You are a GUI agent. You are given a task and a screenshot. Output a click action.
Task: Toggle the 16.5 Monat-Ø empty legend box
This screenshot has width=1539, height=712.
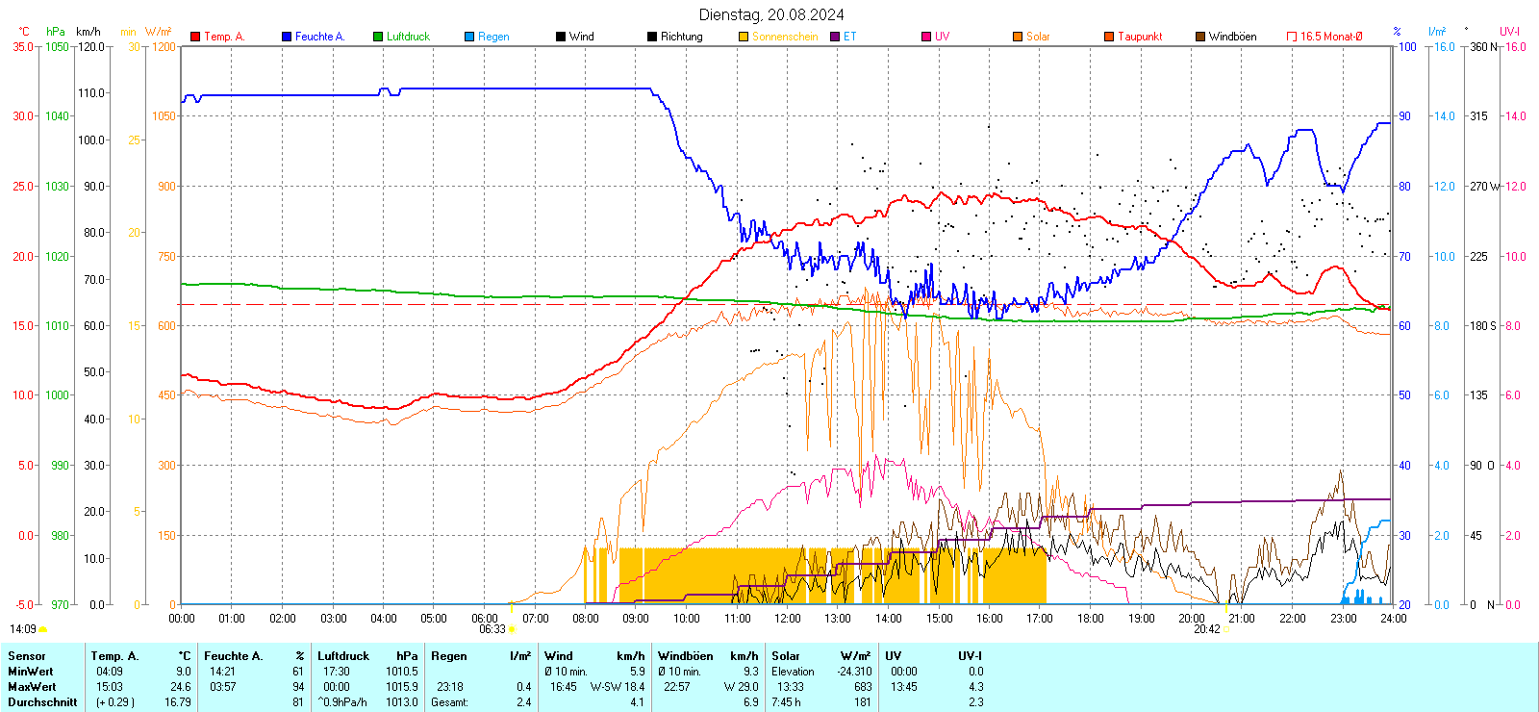[x=1292, y=37]
